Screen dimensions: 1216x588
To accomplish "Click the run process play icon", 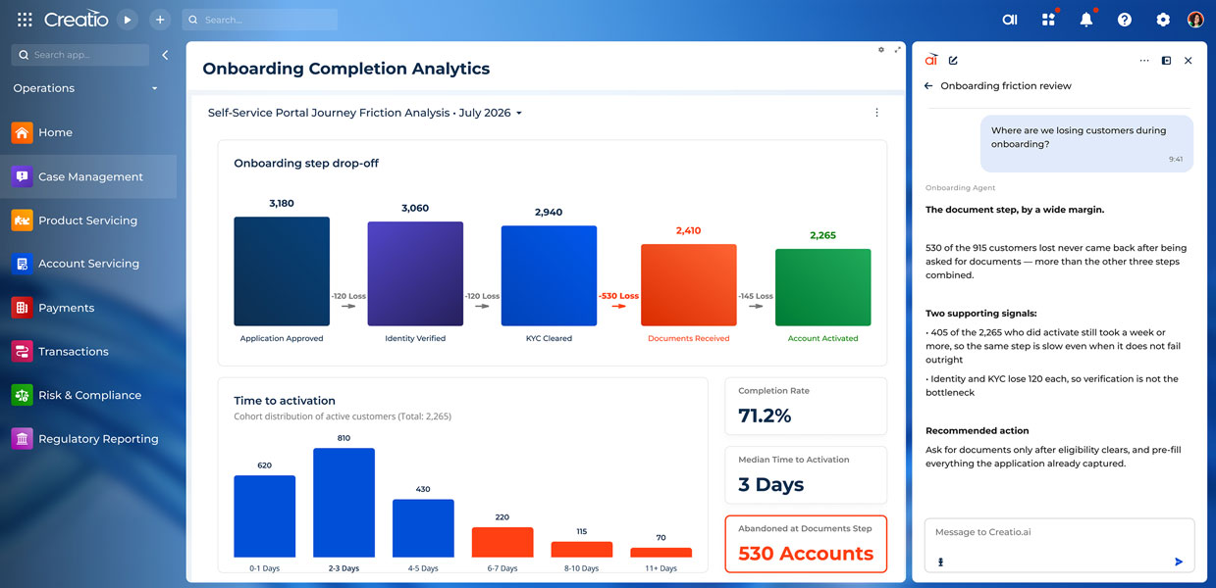I will click(128, 20).
